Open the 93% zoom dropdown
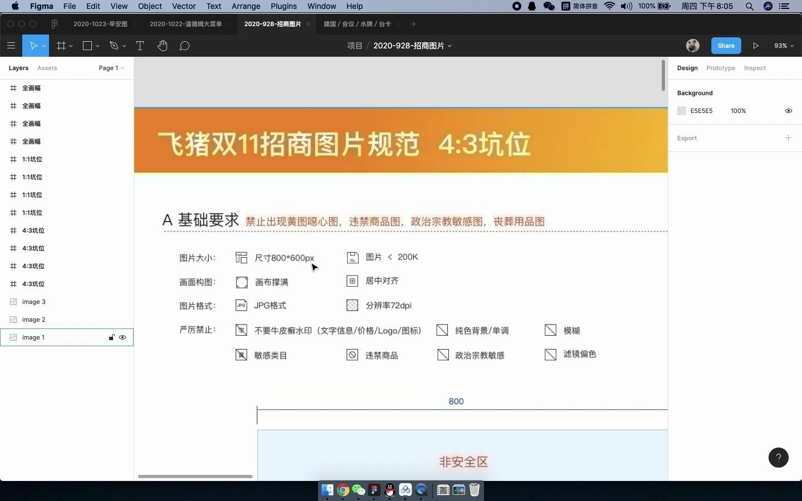 click(x=784, y=46)
